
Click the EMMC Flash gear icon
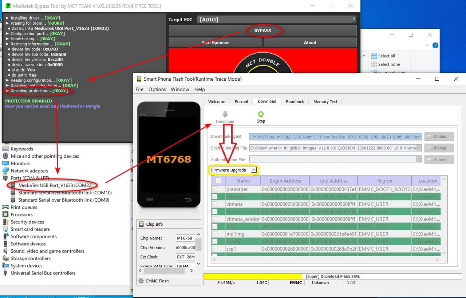(x=141, y=281)
